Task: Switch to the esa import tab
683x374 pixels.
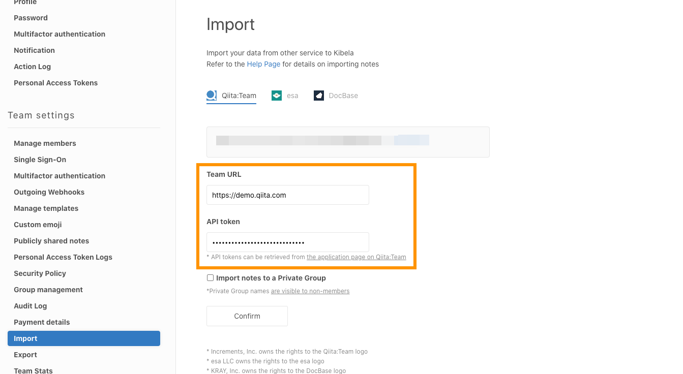Action: (x=292, y=96)
